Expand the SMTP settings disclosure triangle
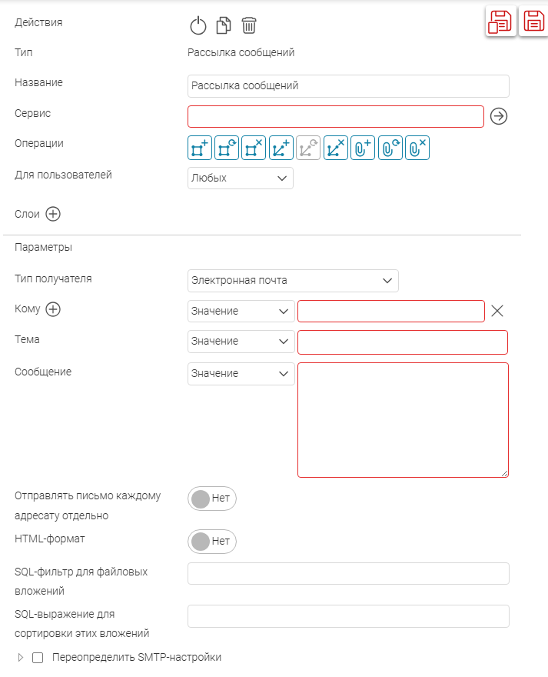Screen dimensions: 548x677 tap(21, 658)
